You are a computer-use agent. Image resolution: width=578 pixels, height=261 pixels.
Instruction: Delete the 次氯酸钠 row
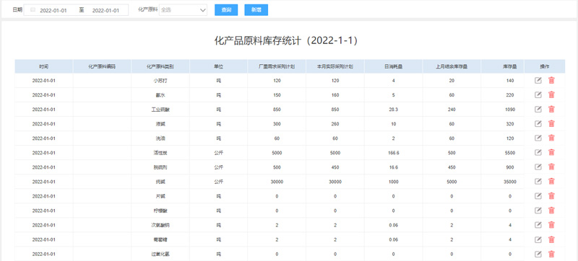tap(551, 225)
